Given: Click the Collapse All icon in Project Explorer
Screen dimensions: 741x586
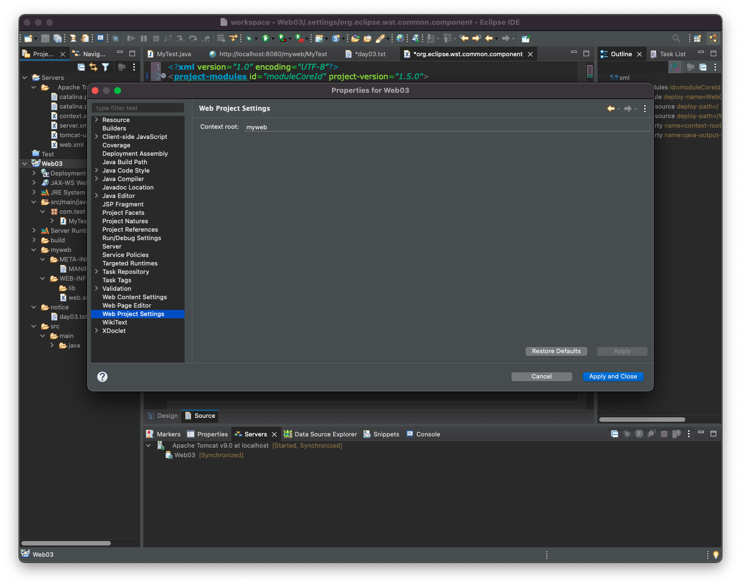Looking at the screenshot, I should [81, 67].
